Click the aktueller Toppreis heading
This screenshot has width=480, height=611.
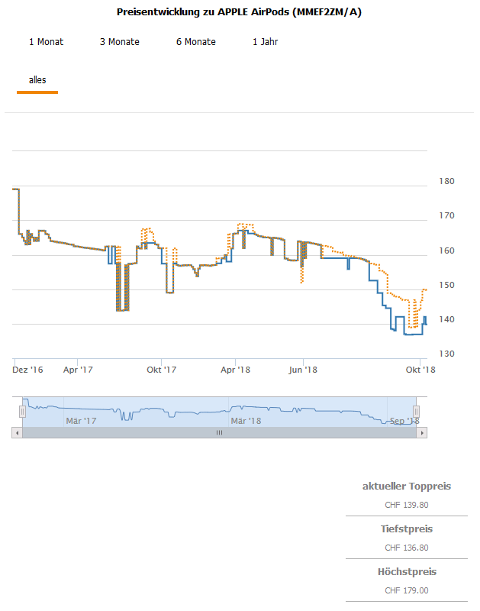[x=406, y=487]
